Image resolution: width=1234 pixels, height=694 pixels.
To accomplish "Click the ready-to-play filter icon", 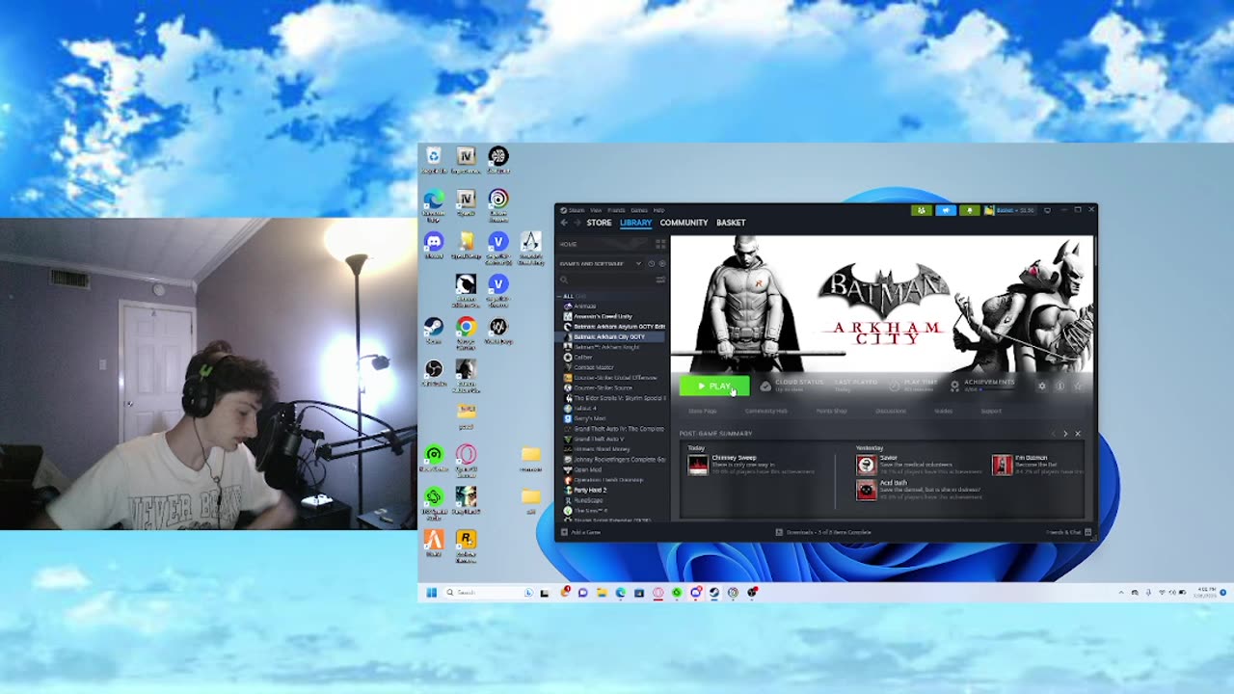I will tap(661, 263).
